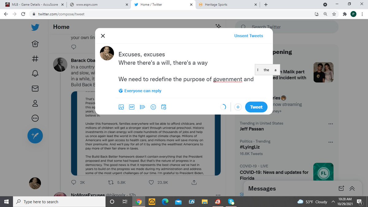This screenshot has height=207, width=368.
Task: Open more options on NoMoreExcuses tweet
Action: pos(218,195)
